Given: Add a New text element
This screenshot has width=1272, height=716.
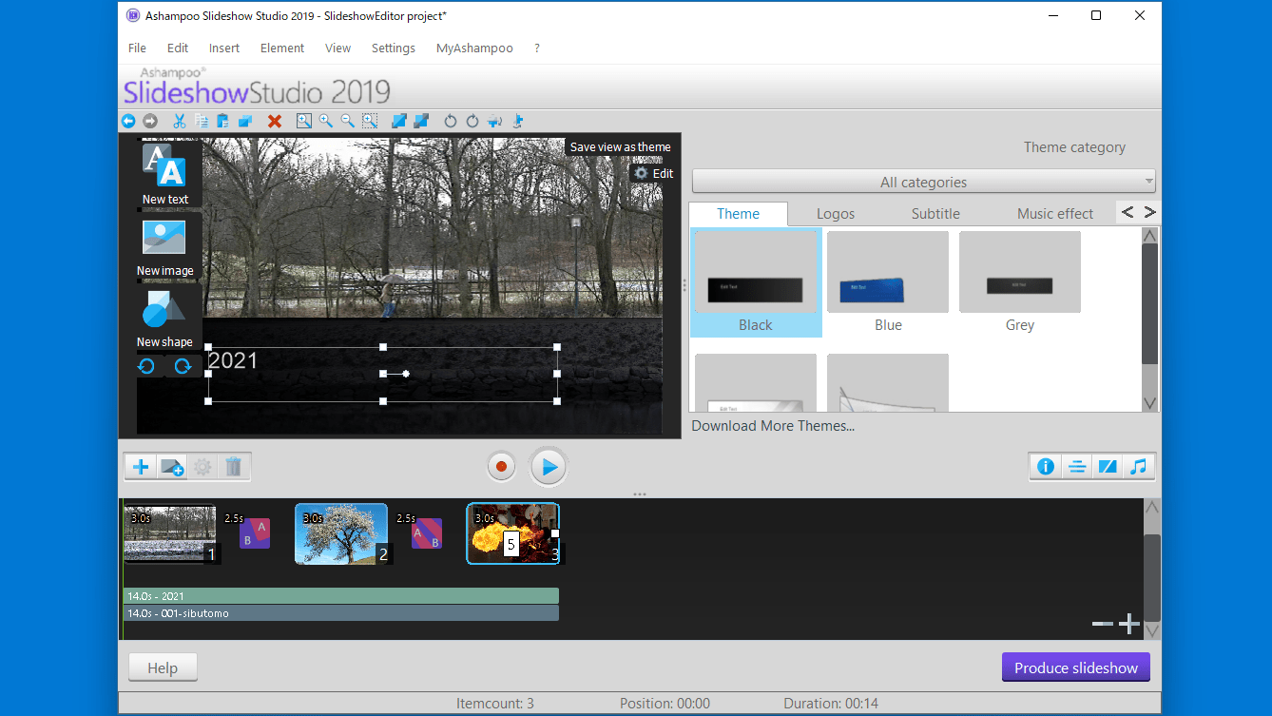Looking at the screenshot, I should [x=164, y=174].
